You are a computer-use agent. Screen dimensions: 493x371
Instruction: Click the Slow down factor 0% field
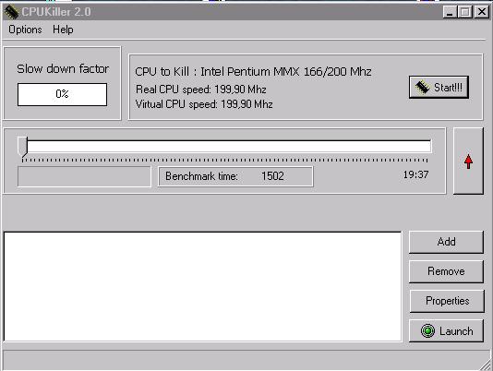point(62,94)
